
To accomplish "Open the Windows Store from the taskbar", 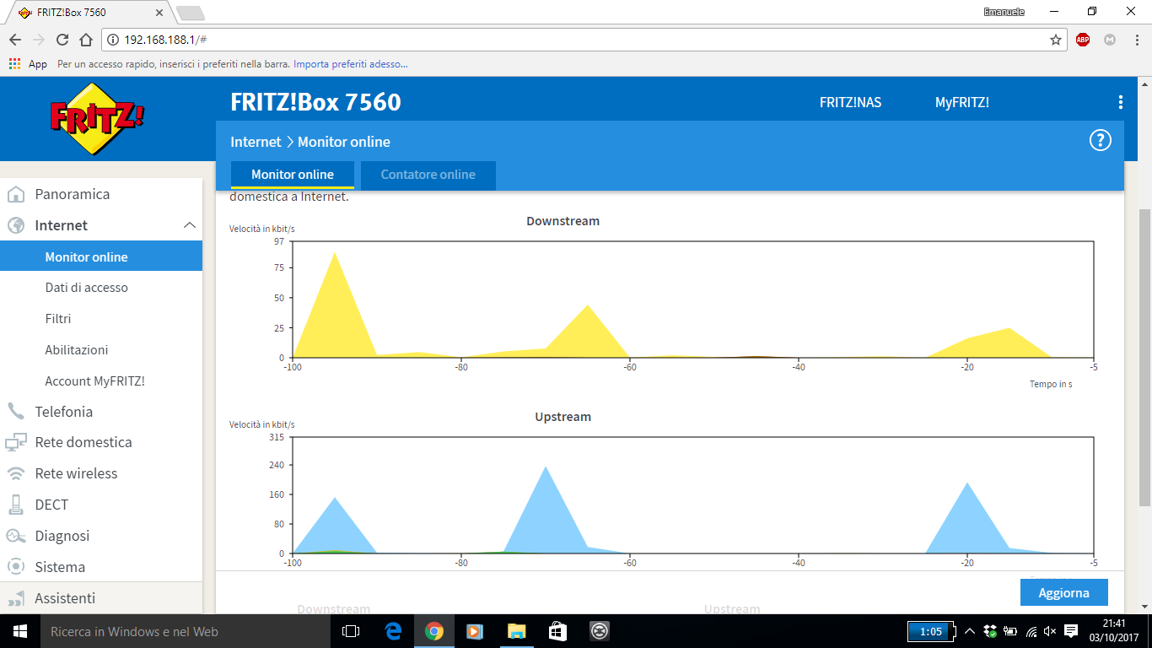I will [557, 631].
